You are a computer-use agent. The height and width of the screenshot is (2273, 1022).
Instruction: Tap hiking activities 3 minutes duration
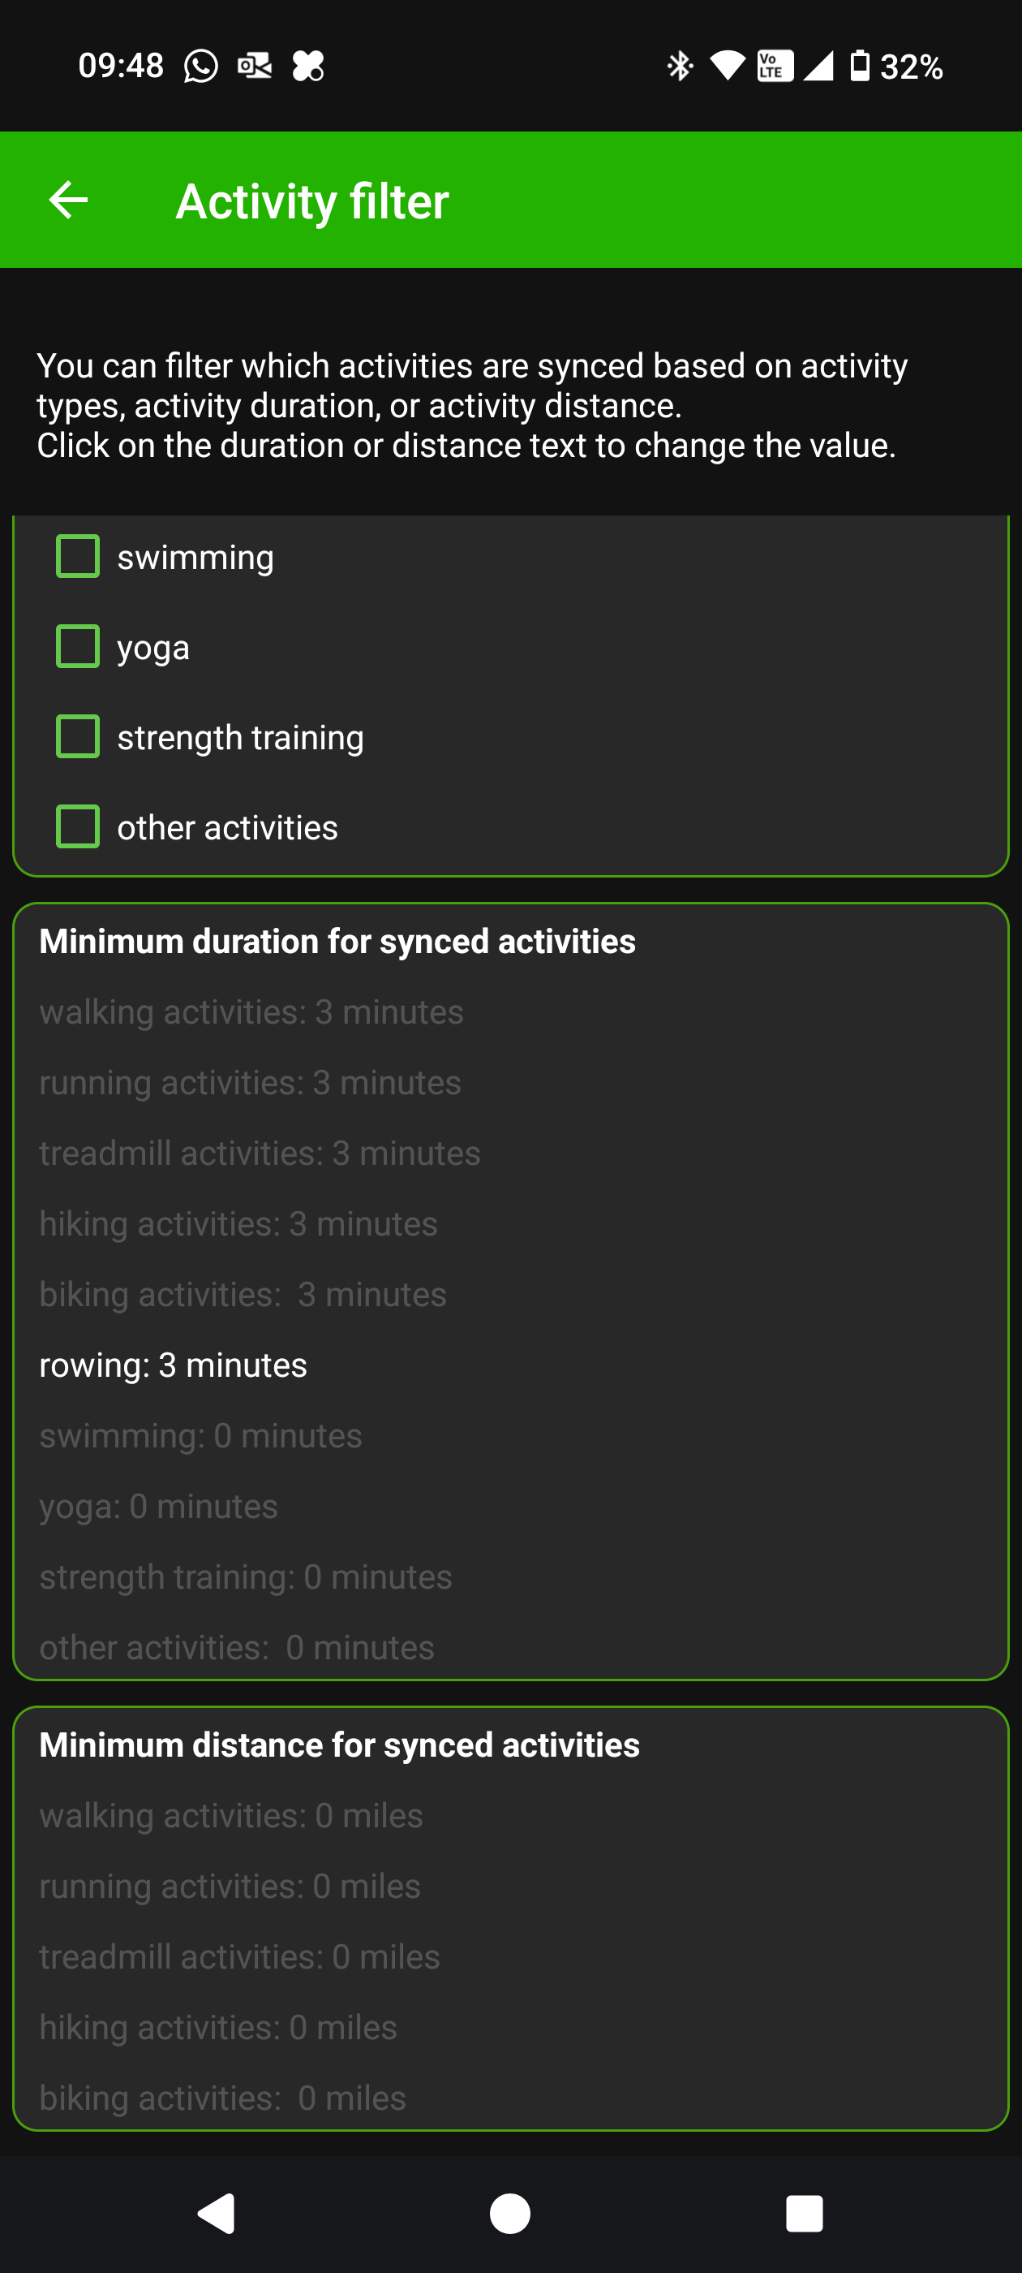239,1224
